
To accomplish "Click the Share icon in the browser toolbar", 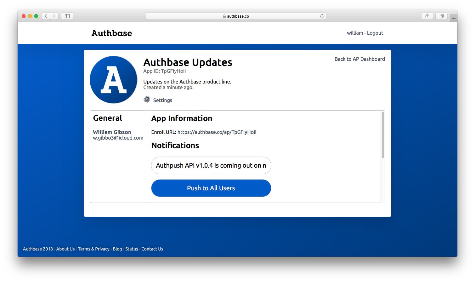I will (427, 16).
